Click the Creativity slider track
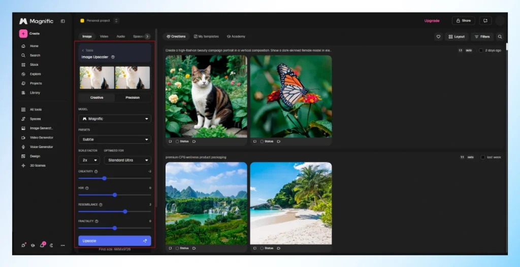Viewport: 520px width, 267px height. pyautogui.click(x=115, y=178)
